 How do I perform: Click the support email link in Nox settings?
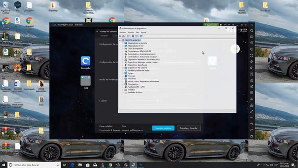[132, 130]
